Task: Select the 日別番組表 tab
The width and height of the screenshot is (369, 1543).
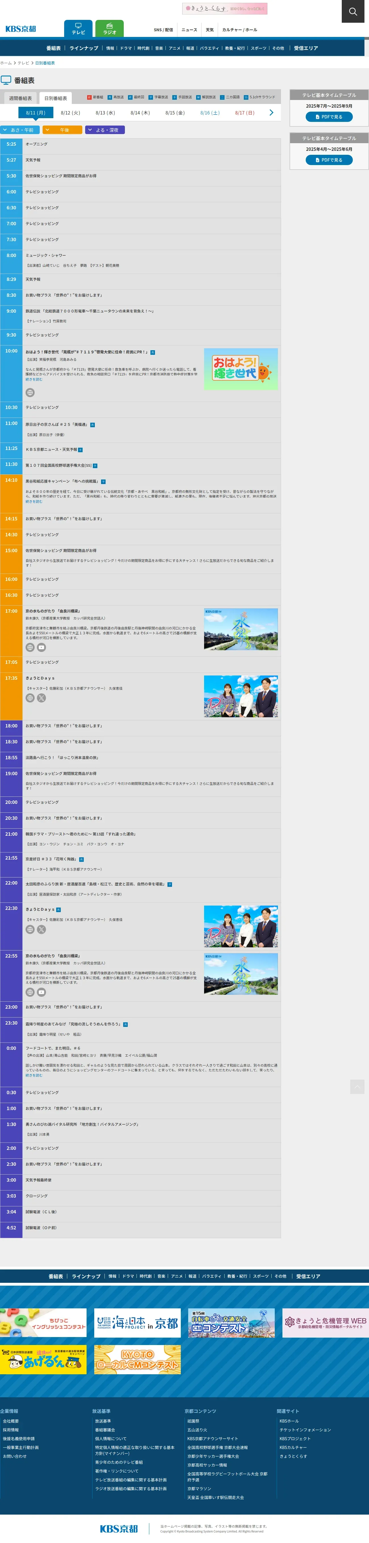Action: (x=56, y=98)
